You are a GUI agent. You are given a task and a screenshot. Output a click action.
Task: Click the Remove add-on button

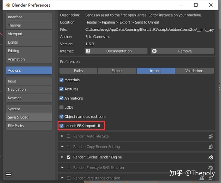[182, 51]
